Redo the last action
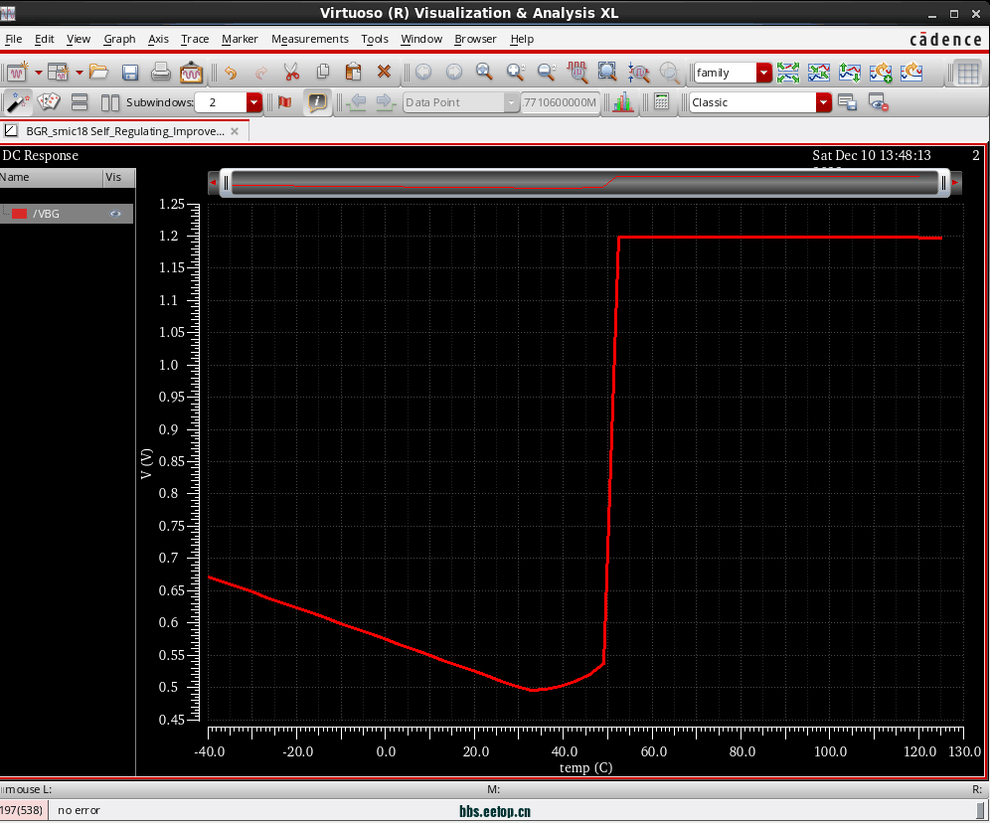This screenshot has height=823, width=990. [260, 73]
